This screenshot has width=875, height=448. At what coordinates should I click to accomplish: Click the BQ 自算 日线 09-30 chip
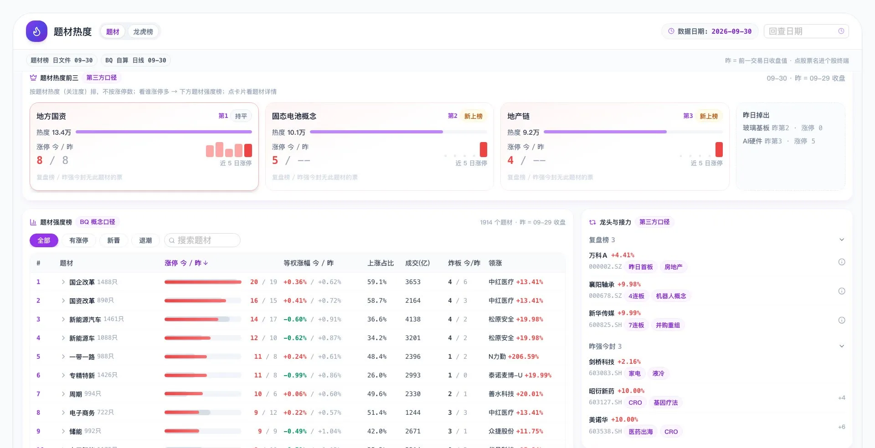[x=136, y=61]
